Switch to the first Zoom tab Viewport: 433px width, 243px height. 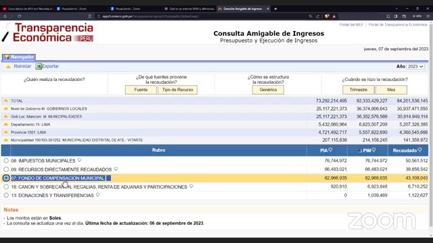tap(81, 9)
